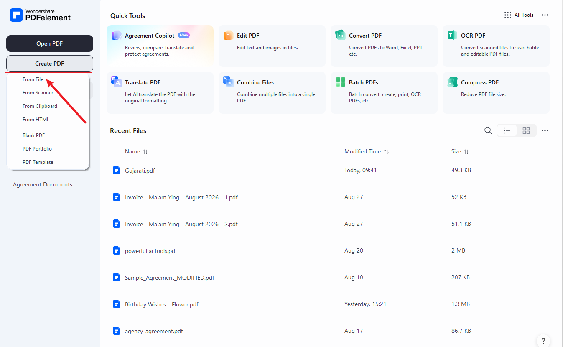563x347 pixels.
Task: Open Birthday Wishes - Flower.pdf file name
Action: click(x=162, y=304)
